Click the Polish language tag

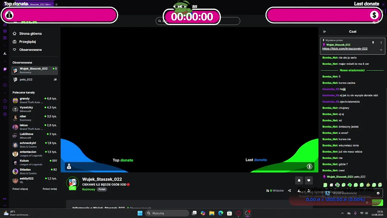tap(102, 189)
